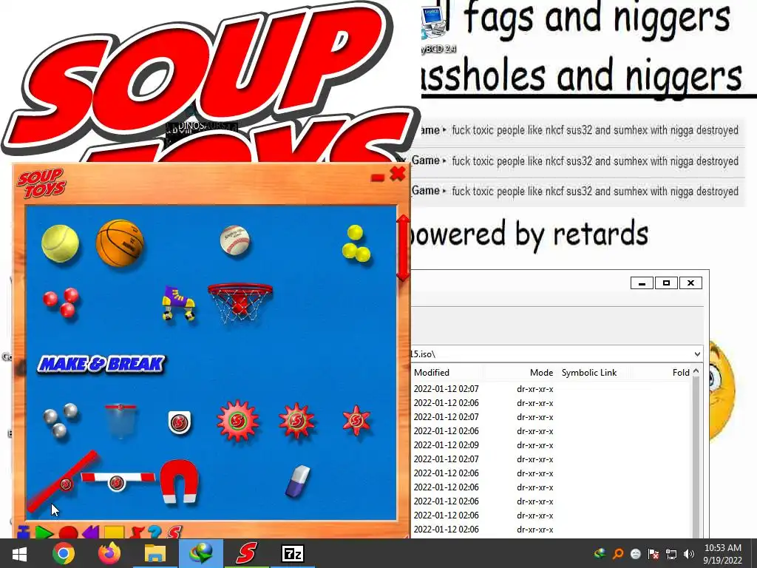Pick the transparent glass bucket toy
This screenshot has width=757, height=568.
pos(120,421)
